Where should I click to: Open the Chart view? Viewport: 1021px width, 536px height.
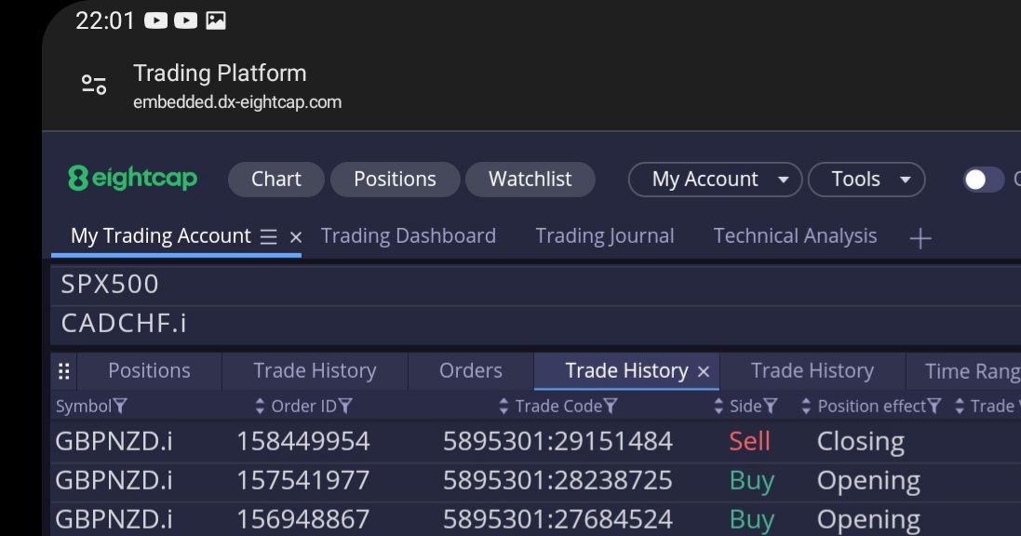[276, 179]
